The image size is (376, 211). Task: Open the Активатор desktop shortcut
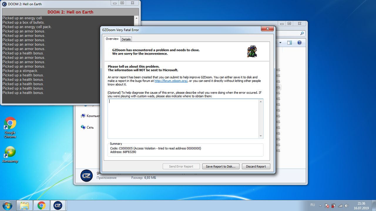pos(10,154)
